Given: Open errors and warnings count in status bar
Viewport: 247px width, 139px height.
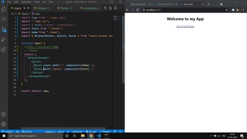Looking at the screenshot, I should [27, 132].
